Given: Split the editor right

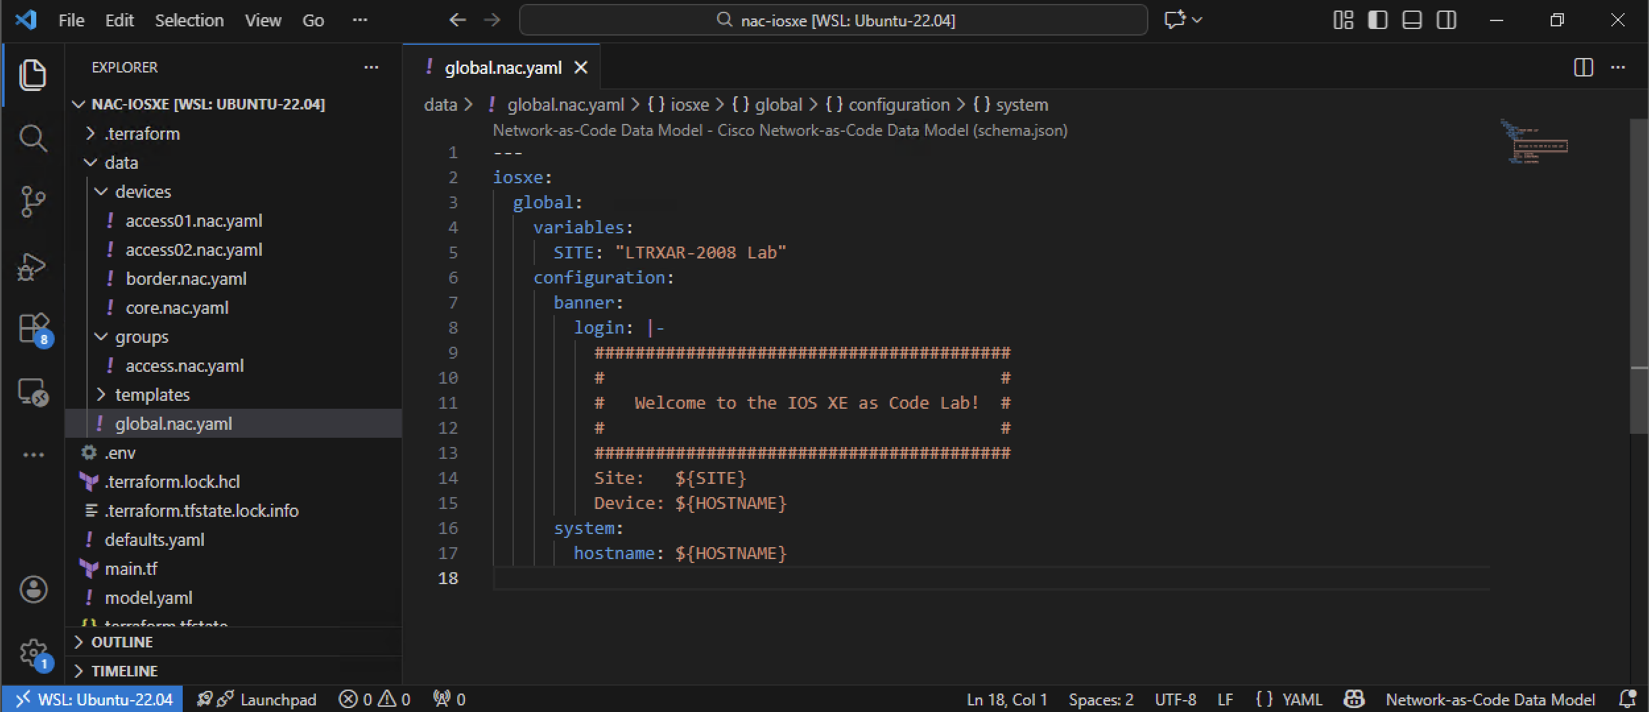Looking at the screenshot, I should tap(1583, 67).
